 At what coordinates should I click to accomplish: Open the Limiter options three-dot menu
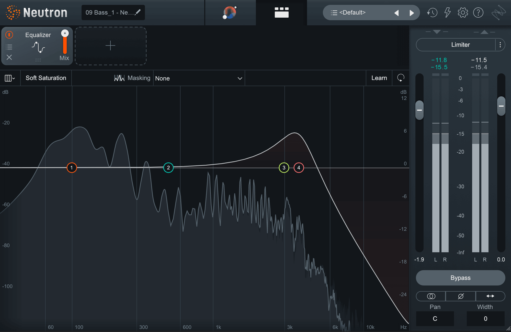point(500,45)
